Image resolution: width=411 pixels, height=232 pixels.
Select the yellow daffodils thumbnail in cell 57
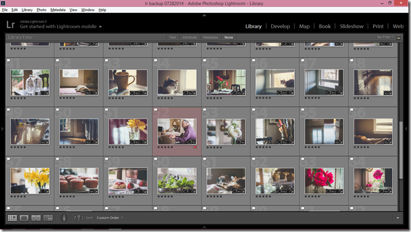click(x=30, y=181)
